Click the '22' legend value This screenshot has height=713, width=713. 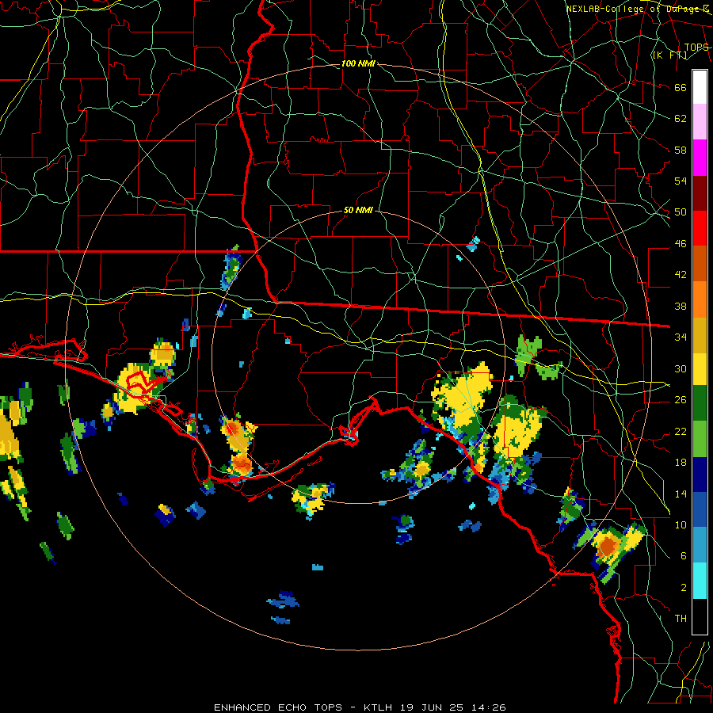pos(681,431)
